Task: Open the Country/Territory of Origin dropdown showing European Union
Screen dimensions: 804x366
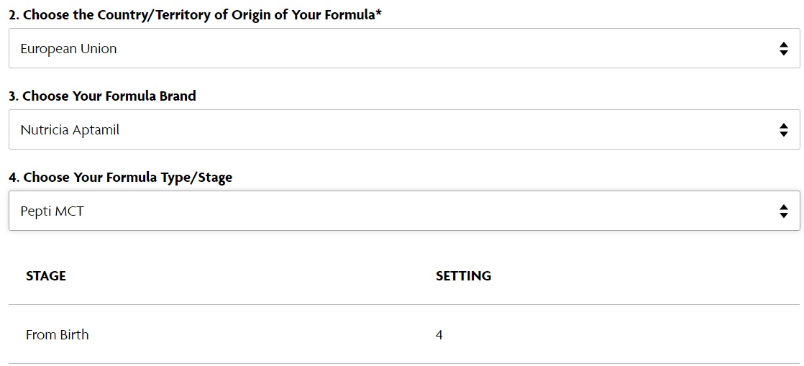Action: click(404, 48)
